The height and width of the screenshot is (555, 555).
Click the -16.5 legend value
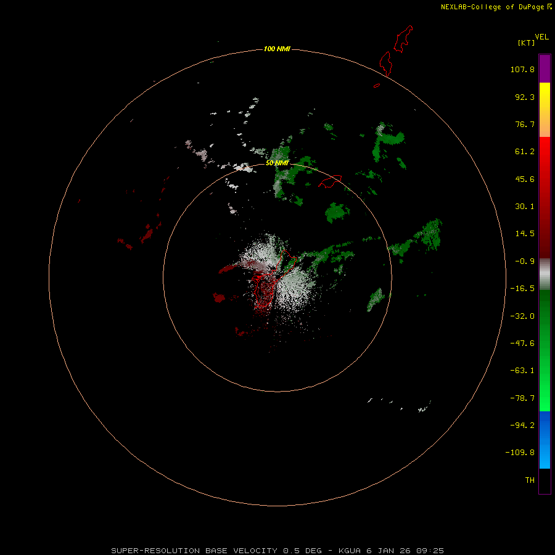522,289
